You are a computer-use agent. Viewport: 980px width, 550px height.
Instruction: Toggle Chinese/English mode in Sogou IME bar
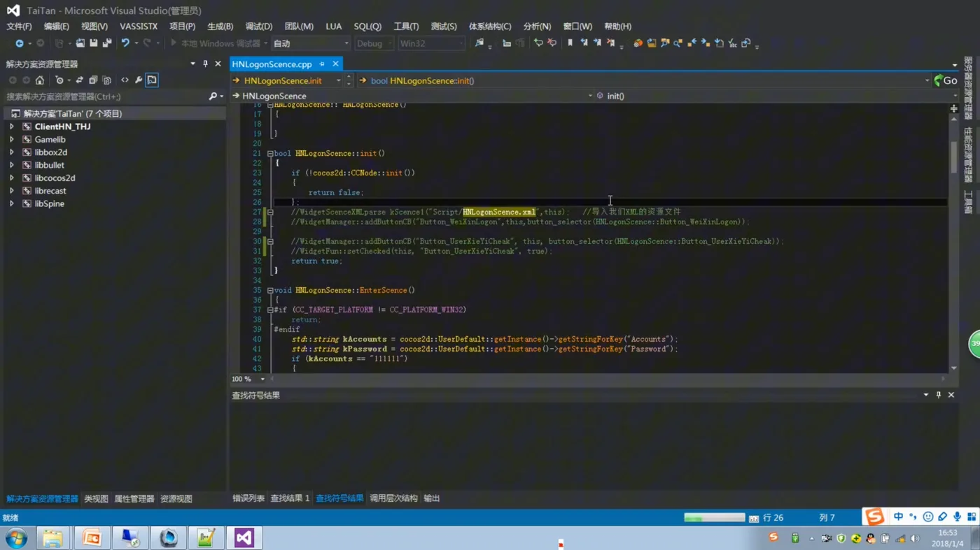[898, 517]
